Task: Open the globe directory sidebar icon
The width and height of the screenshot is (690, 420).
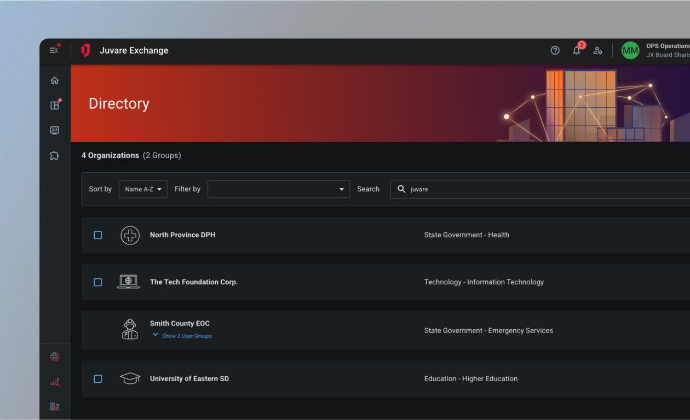Action: 55,357
